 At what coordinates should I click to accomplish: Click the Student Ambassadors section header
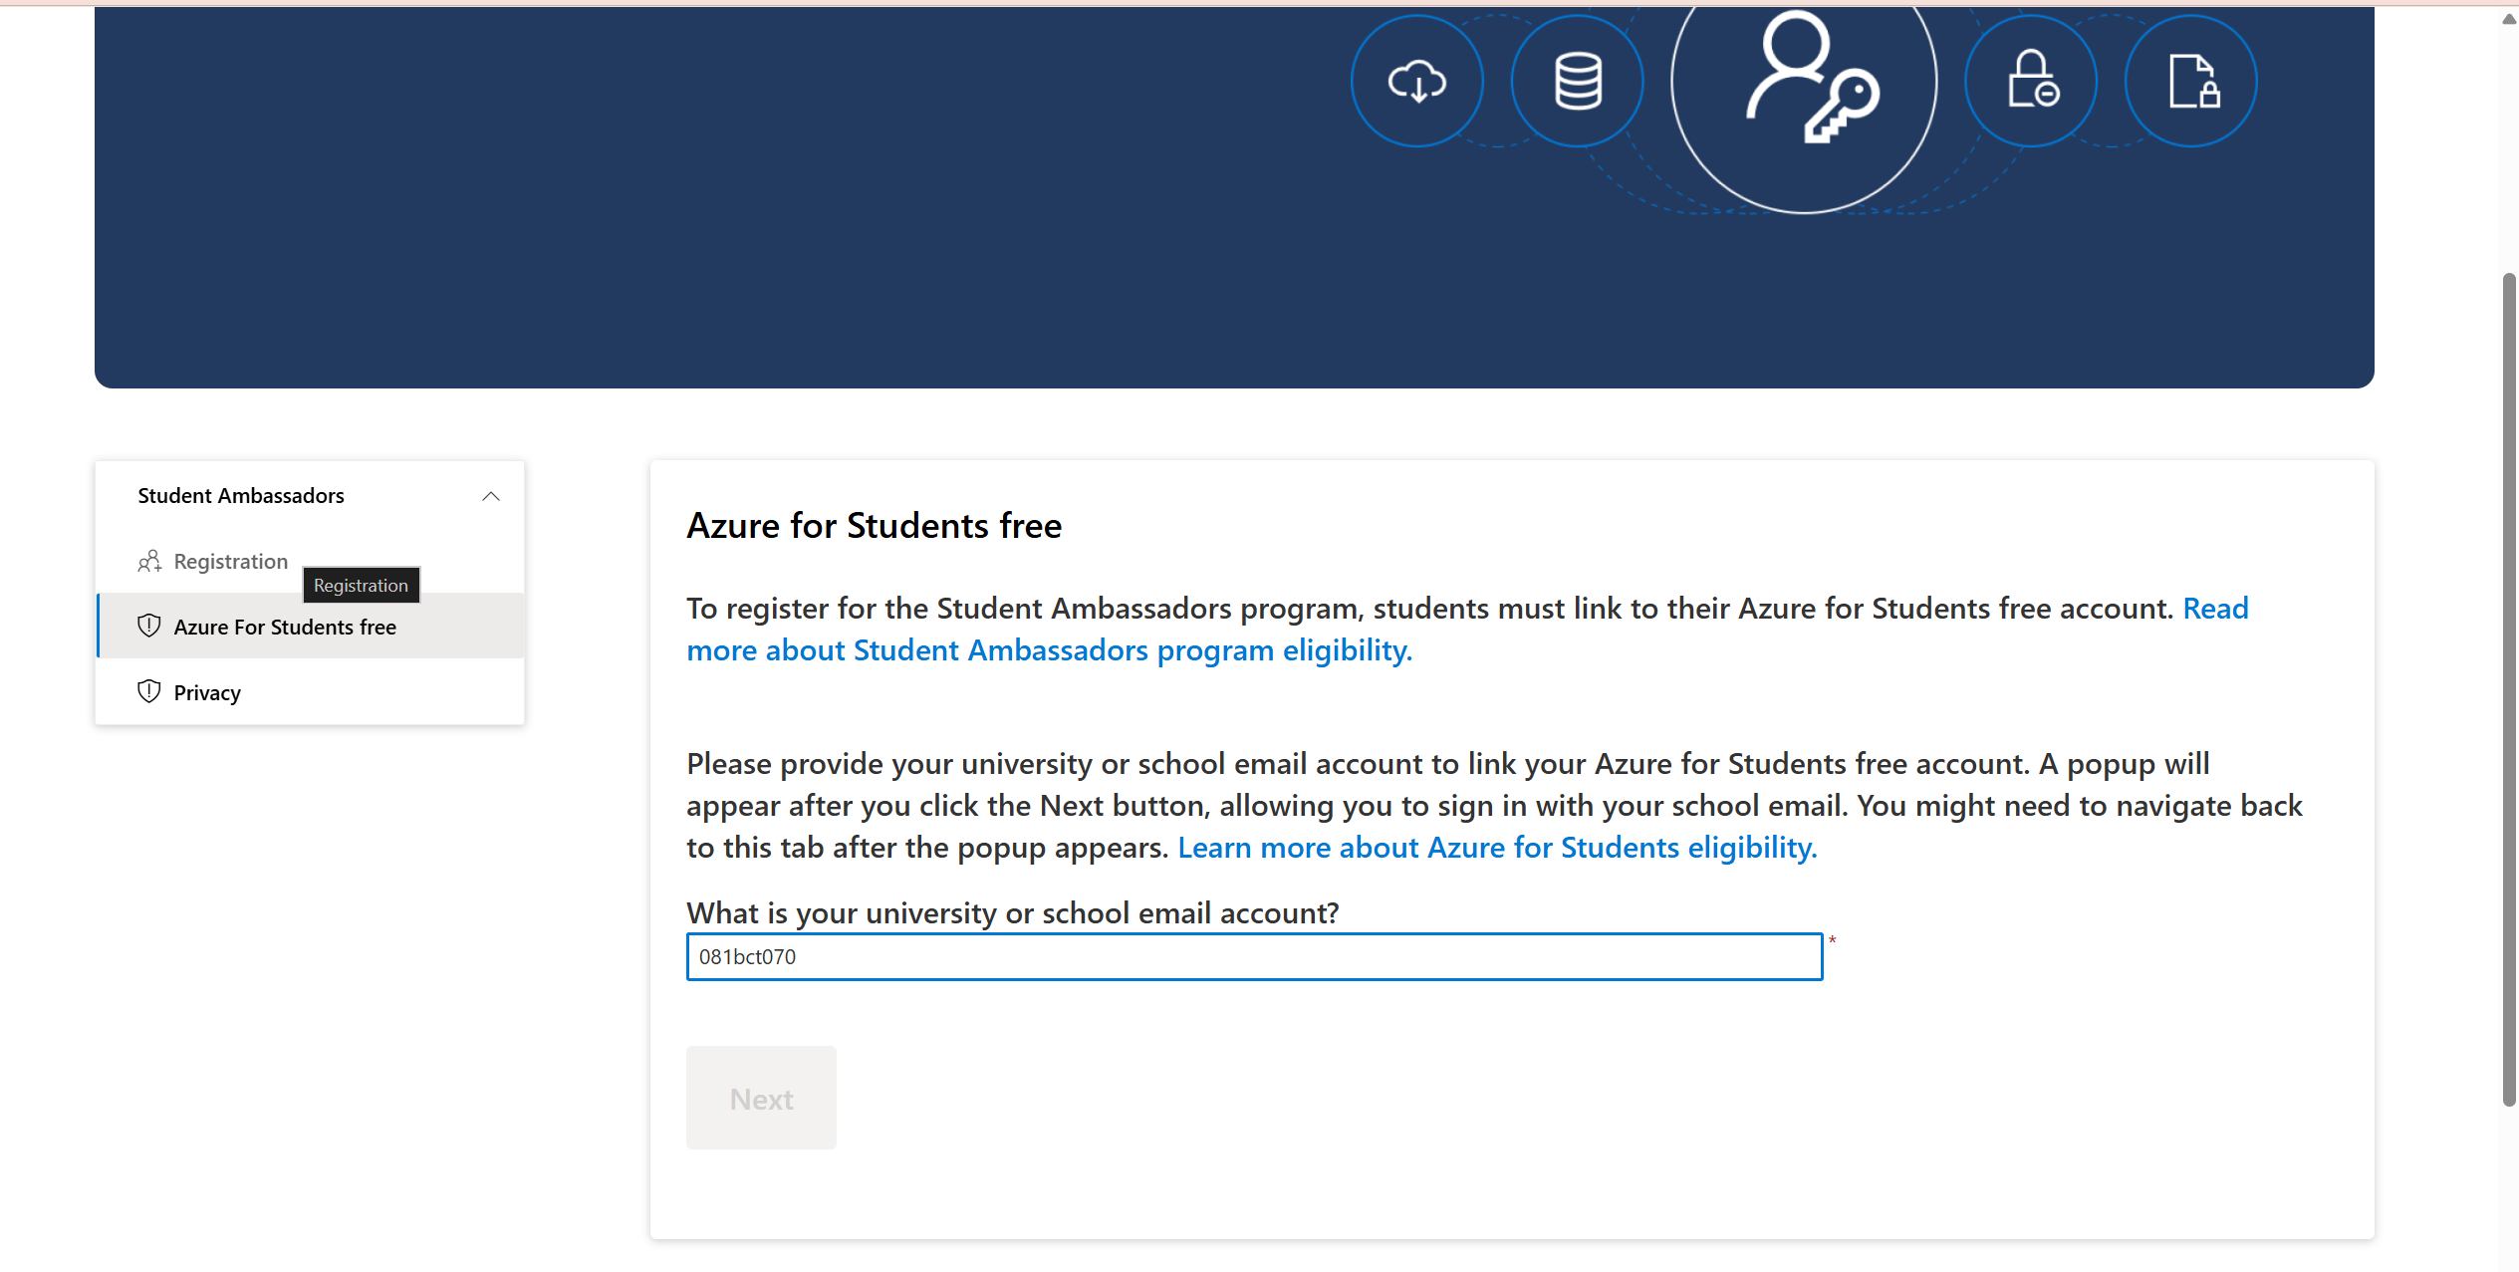point(241,496)
